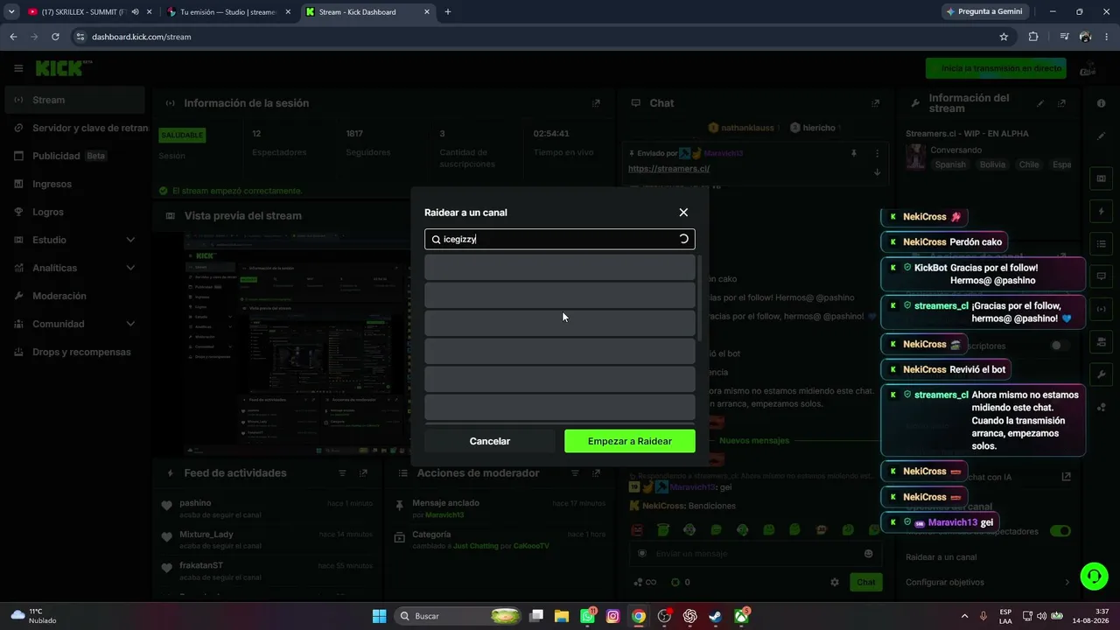The image size is (1120, 630).
Task: Open WhatsApp from the taskbar
Action: [587, 616]
